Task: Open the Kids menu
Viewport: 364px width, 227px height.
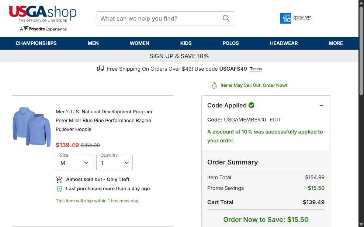Action: click(x=186, y=43)
